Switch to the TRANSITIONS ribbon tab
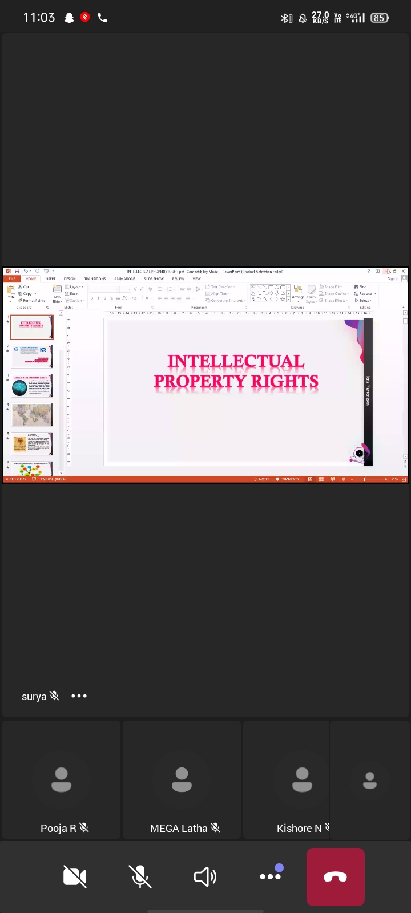 point(95,279)
